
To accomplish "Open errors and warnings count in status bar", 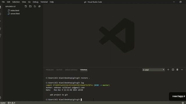I will (12, 103).
